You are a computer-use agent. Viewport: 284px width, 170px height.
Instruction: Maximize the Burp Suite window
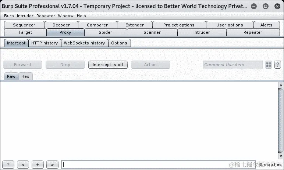266,6
